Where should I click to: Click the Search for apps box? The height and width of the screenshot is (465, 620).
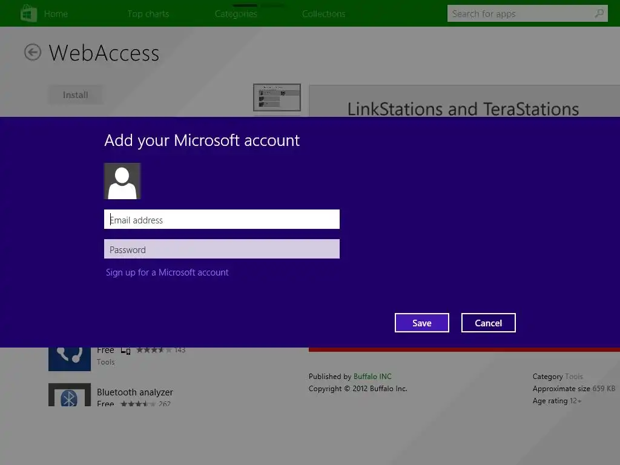527,13
